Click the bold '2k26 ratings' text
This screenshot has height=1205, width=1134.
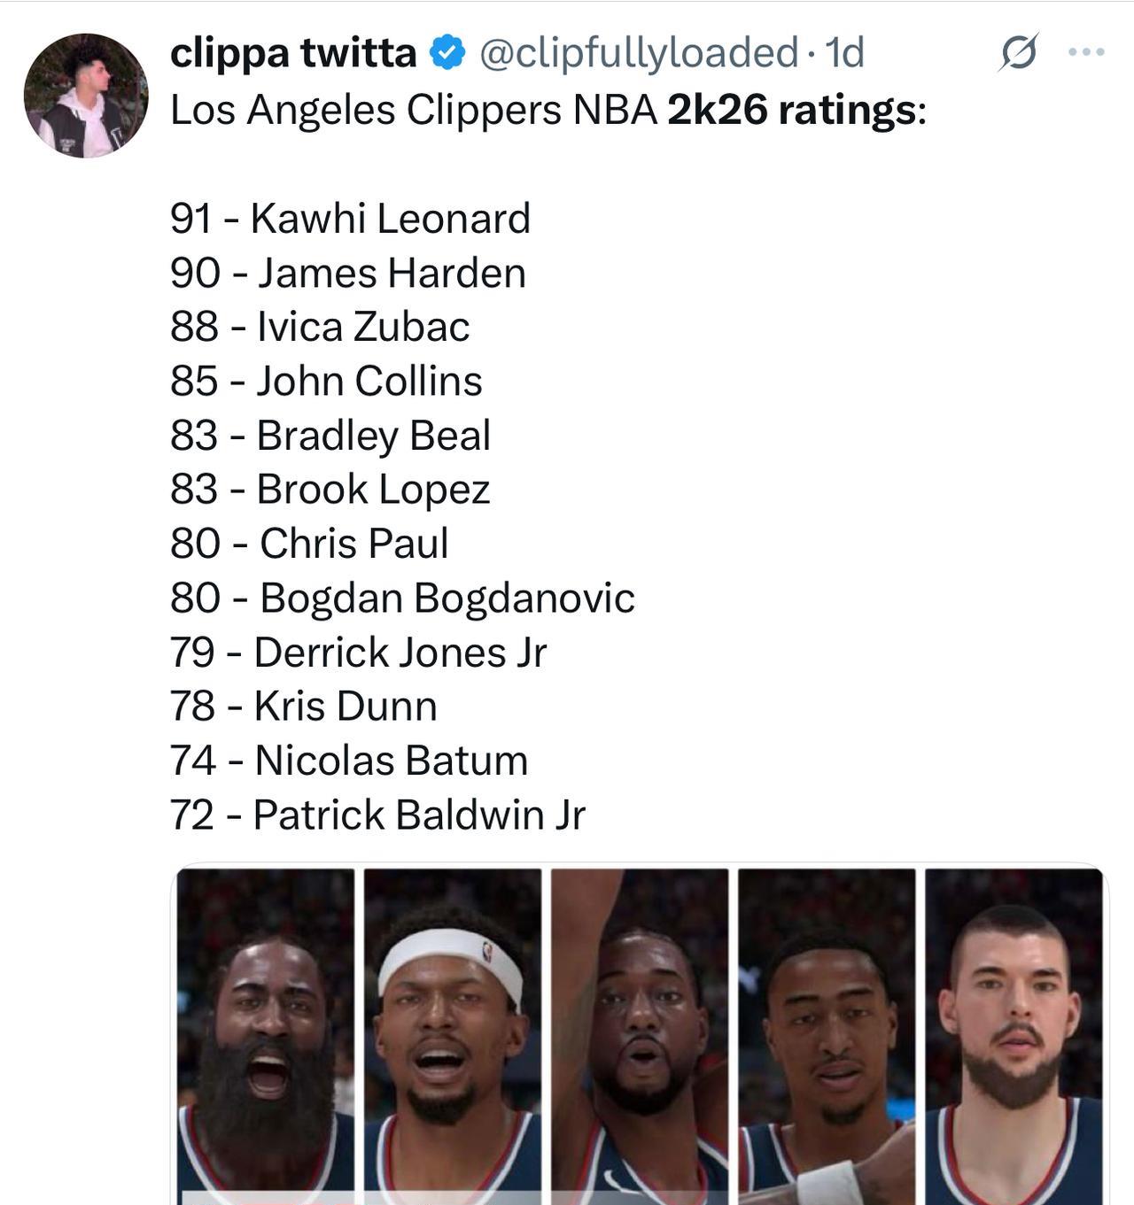point(793,111)
